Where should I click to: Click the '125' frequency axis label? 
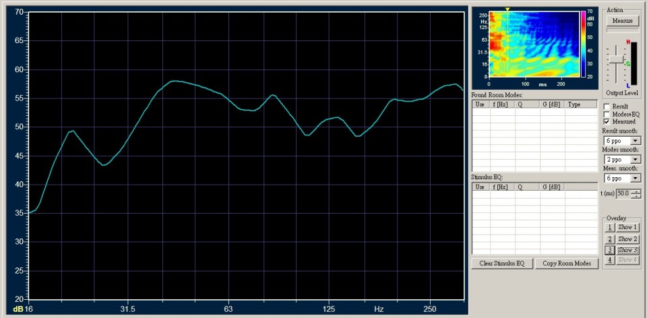329,309
